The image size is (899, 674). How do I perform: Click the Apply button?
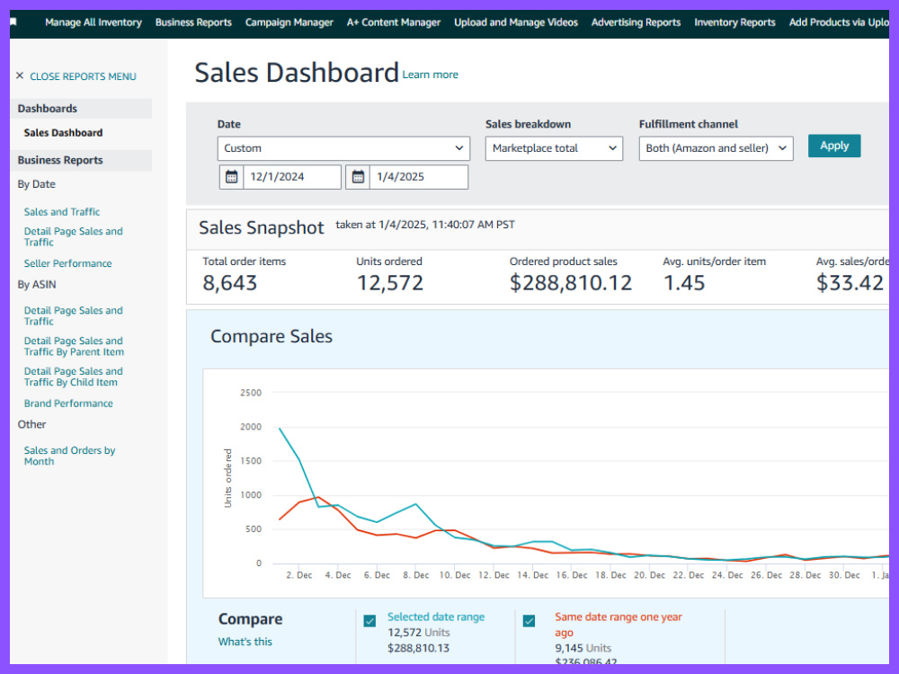(x=834, y=146)
